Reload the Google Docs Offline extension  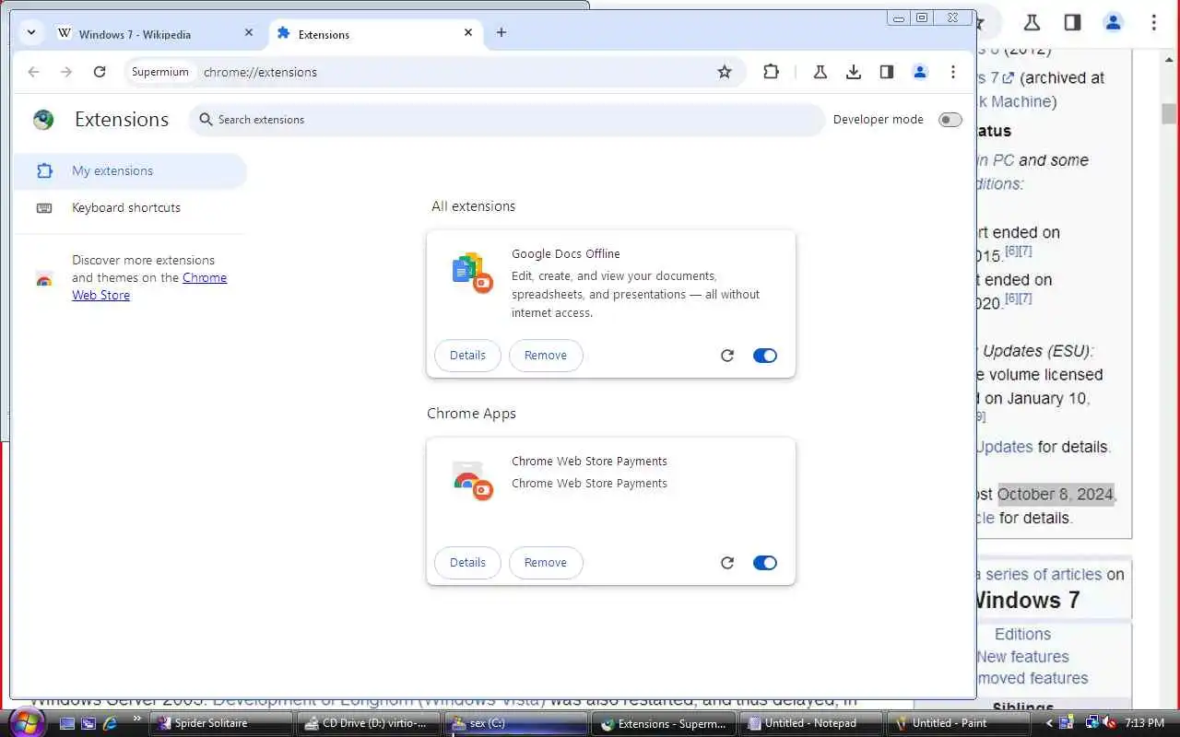tap(727, 356)
